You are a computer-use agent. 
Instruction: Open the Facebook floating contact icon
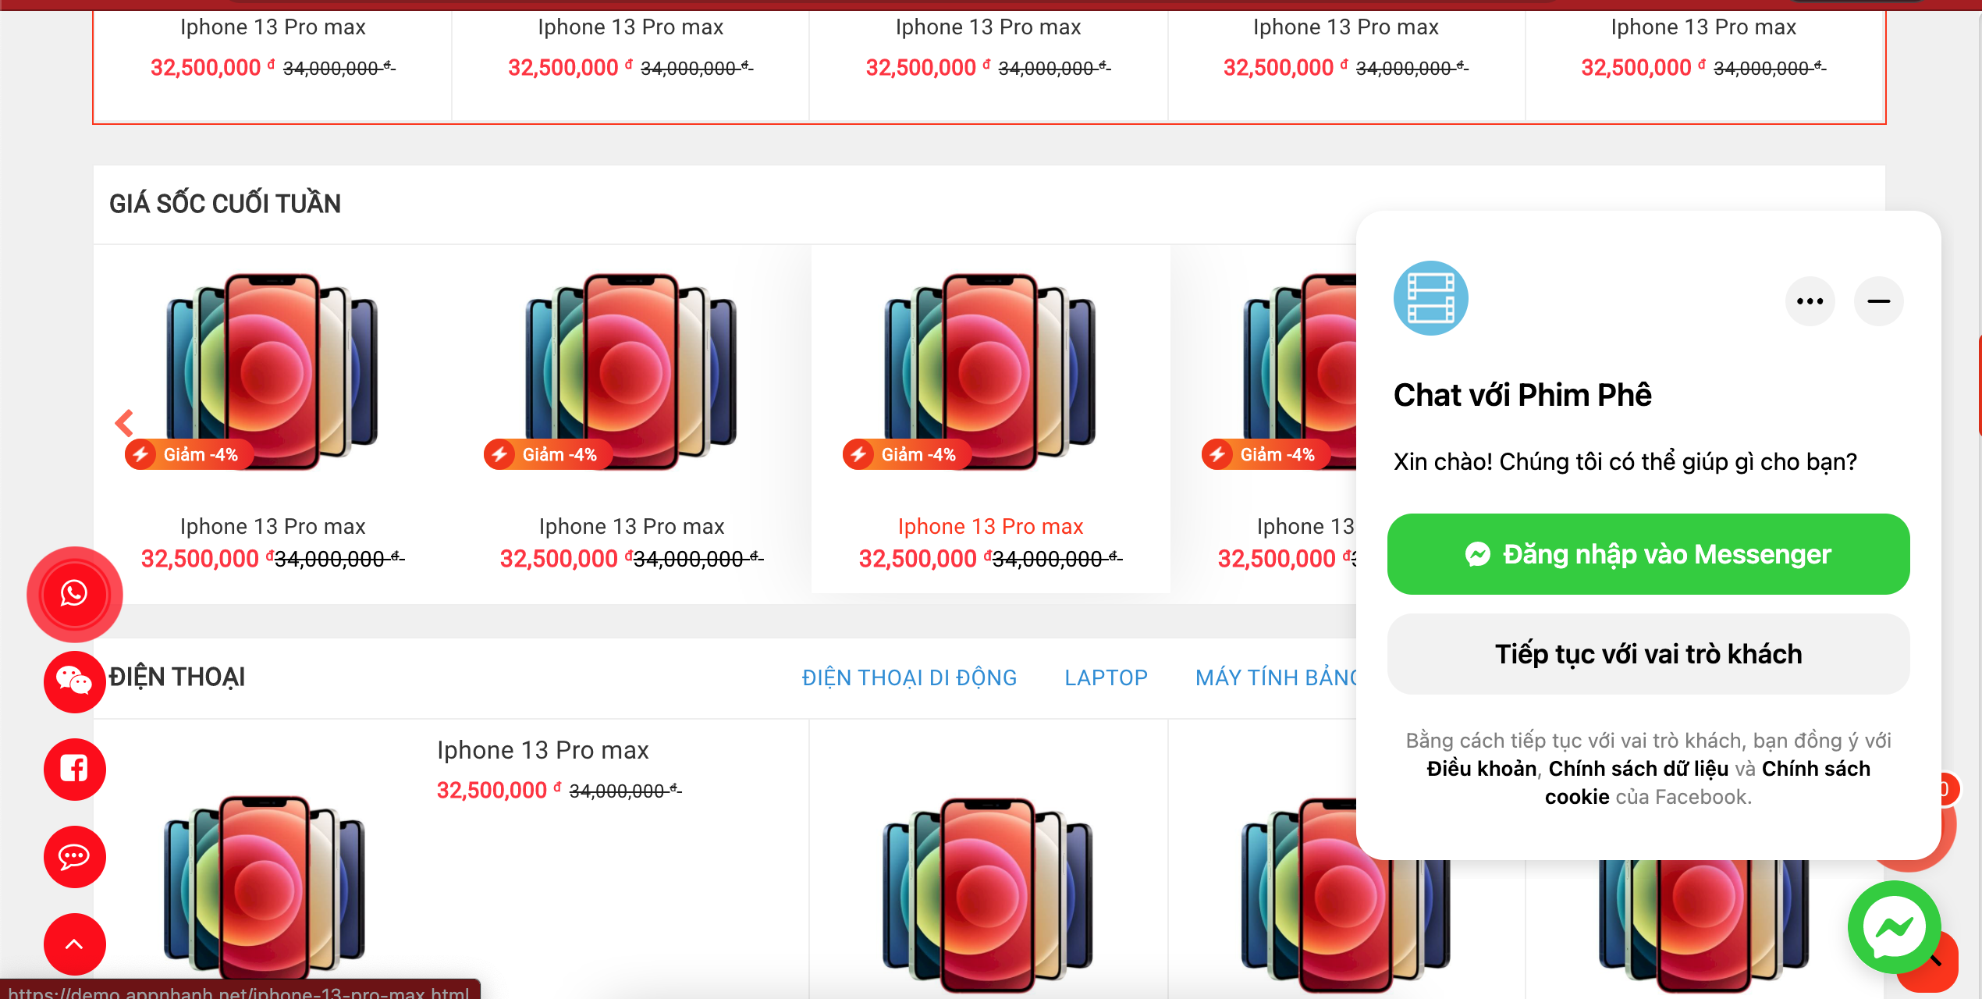[75, 769]
